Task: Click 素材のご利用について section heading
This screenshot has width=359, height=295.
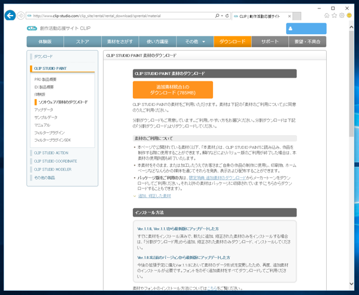Action: 154,138
